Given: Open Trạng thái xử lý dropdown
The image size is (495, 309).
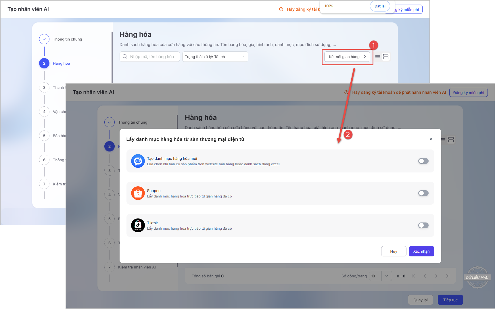Looking at the screenshot, I should click(215, 57).
